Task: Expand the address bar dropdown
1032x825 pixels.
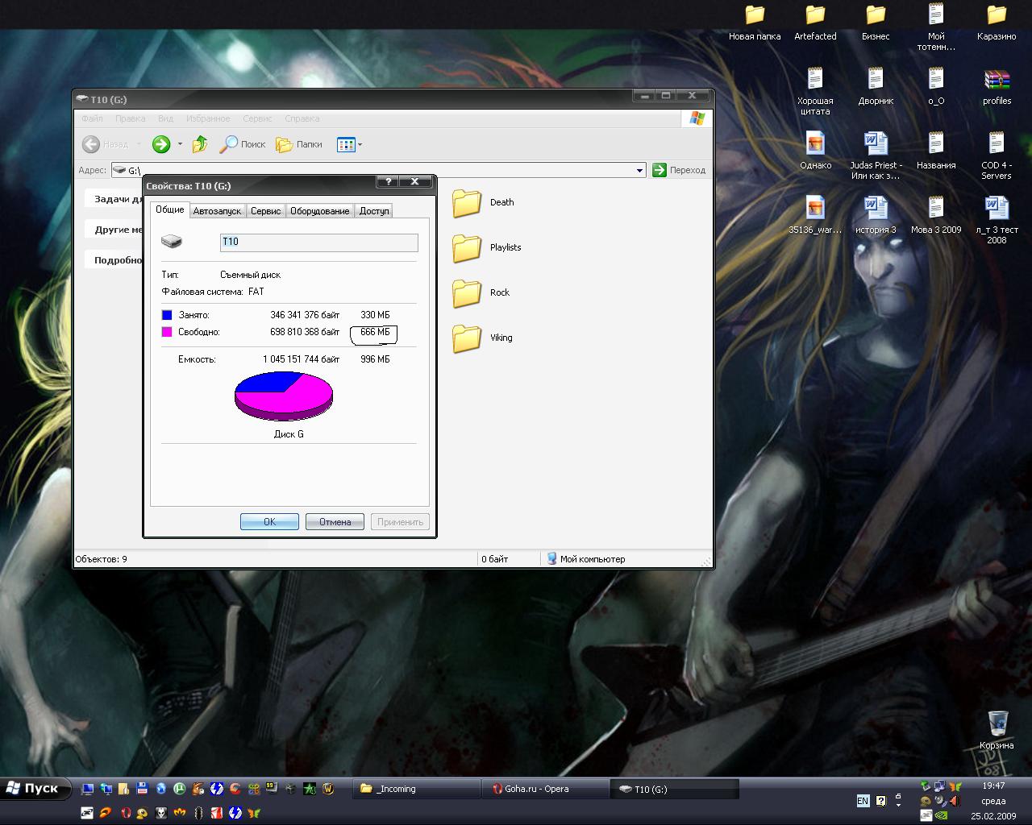Action: (639, 170)
